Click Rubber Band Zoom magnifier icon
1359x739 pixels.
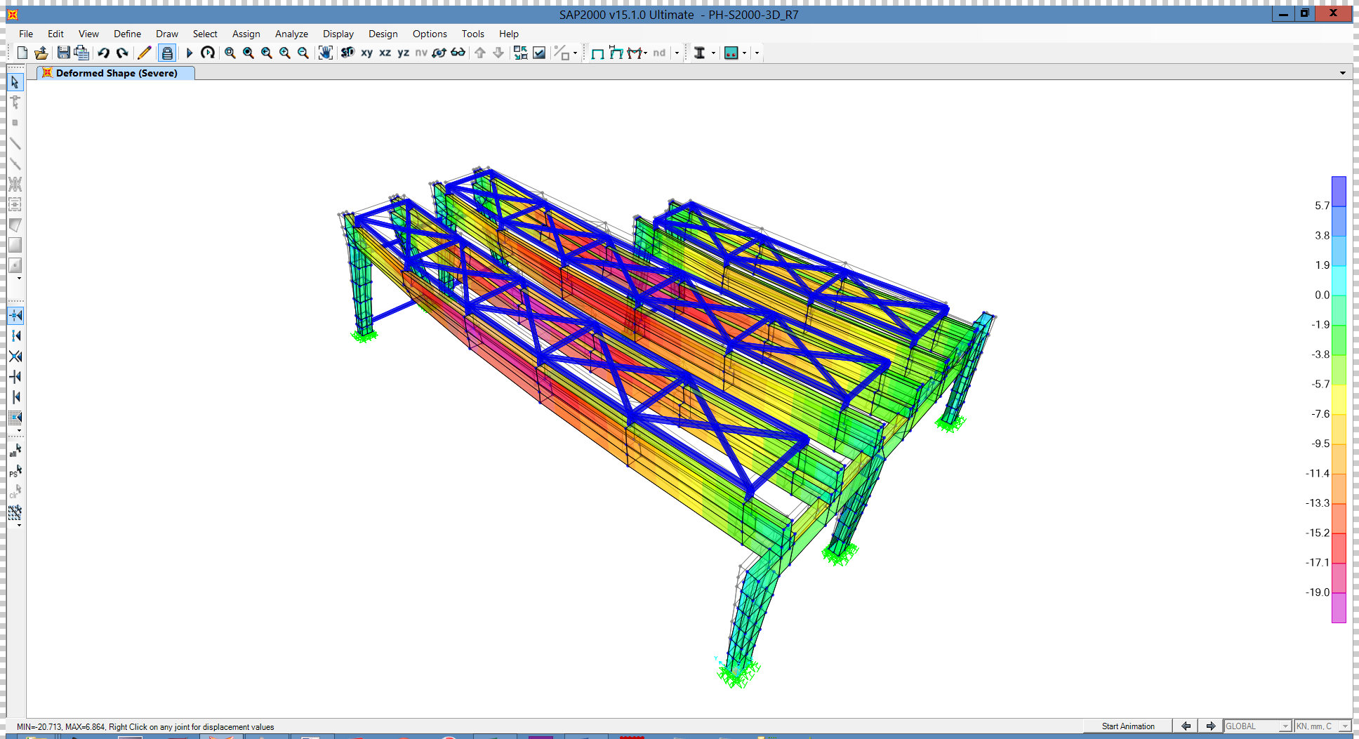(x=230, y=53)
